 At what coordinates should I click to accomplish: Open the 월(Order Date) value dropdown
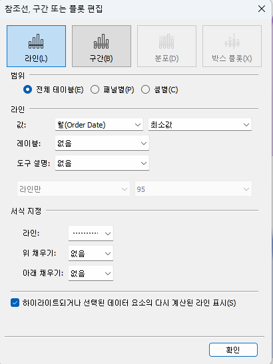coord(99,125)
